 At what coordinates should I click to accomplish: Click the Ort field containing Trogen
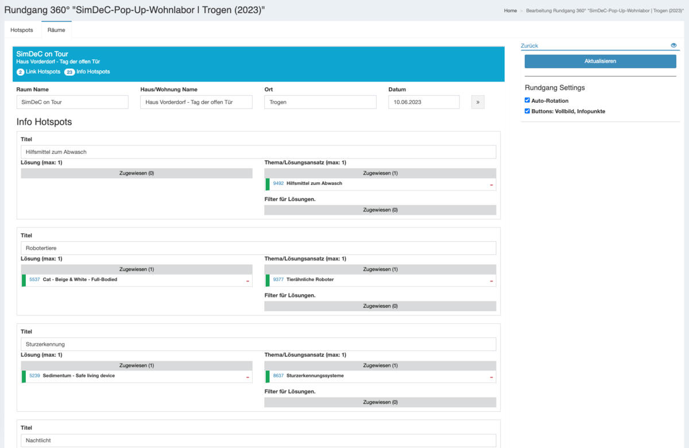tap(320, 102)
